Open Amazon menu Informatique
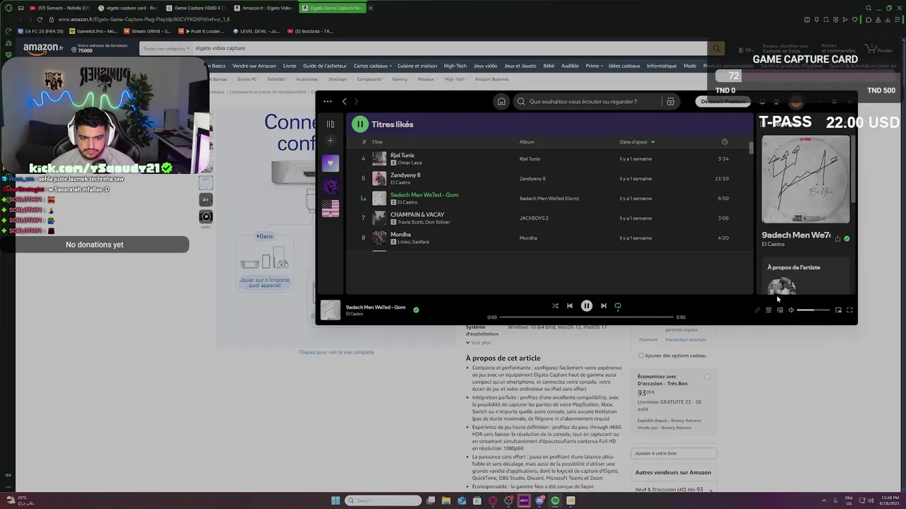 (x=661, y=66)
